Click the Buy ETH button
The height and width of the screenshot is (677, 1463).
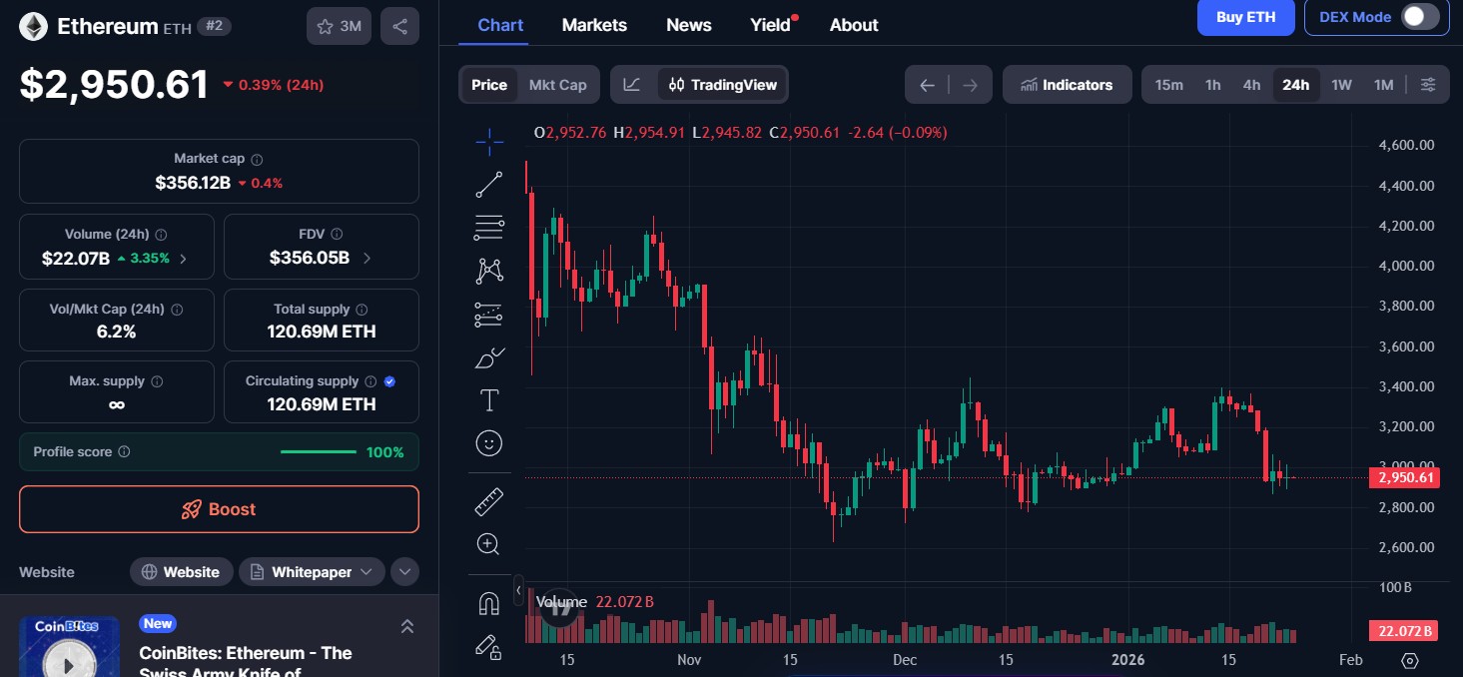point(1245,17)
